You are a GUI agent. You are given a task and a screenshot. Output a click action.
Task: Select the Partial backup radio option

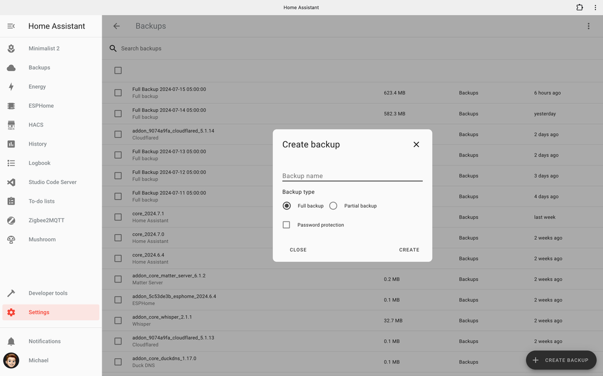[x=333, y=206]
